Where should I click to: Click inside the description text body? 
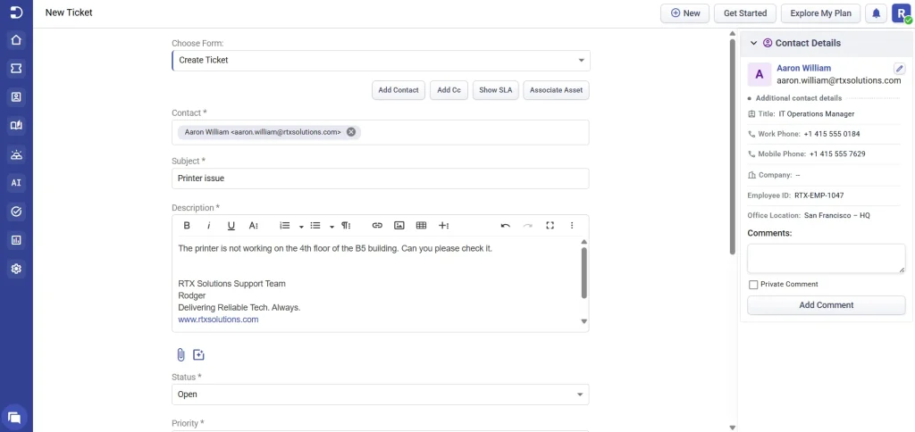tap(376, 283)
